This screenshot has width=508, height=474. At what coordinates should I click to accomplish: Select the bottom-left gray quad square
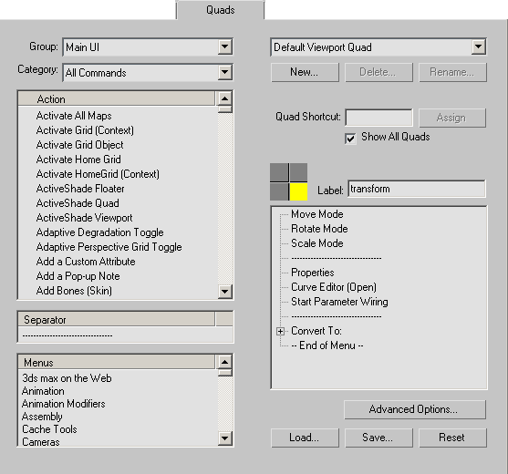pos(279,191)
